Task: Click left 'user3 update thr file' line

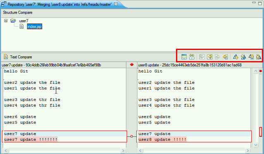Action: pos(32,100)
